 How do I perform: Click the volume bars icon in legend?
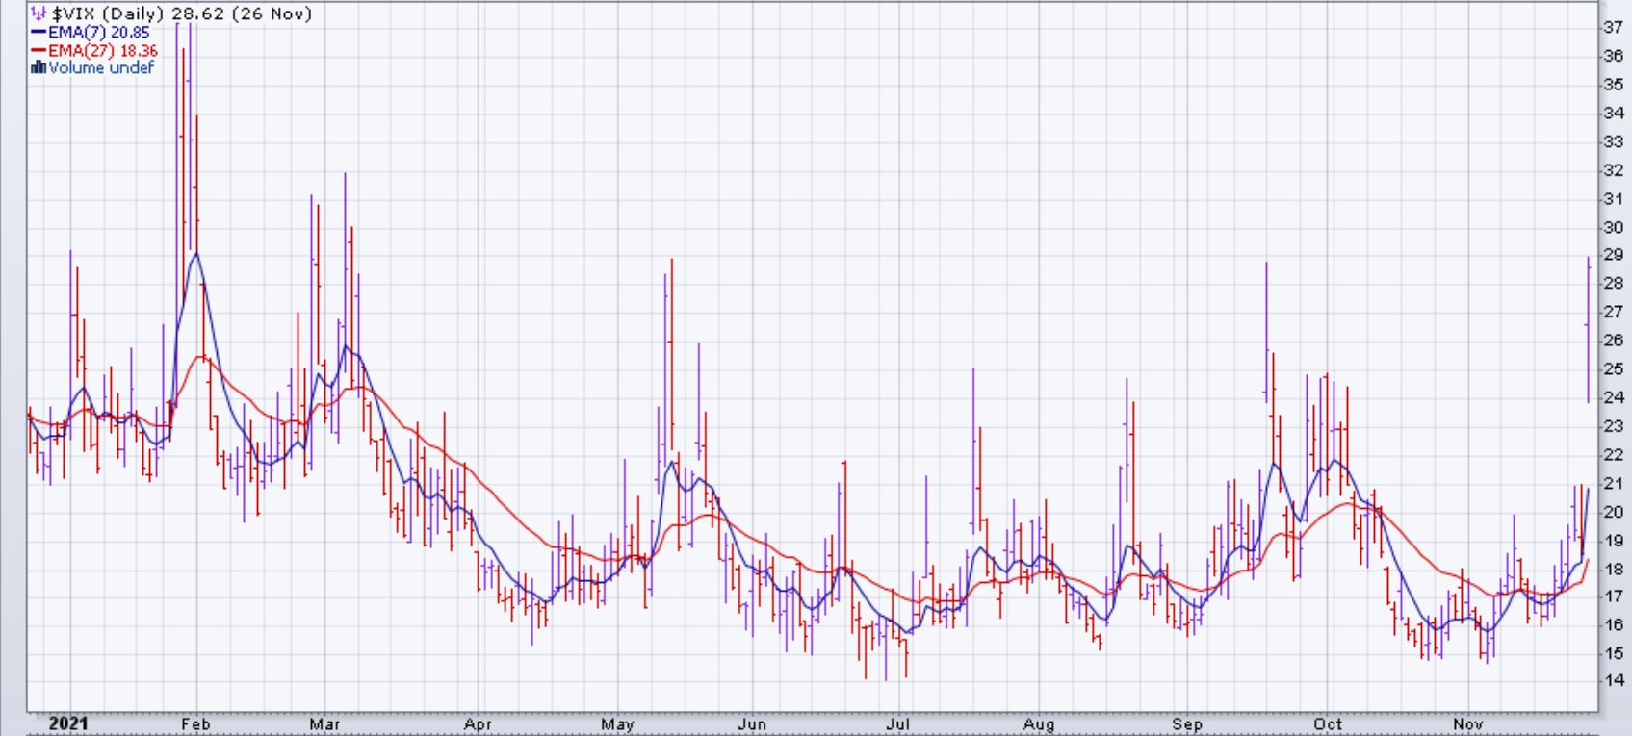click(39, 67)
